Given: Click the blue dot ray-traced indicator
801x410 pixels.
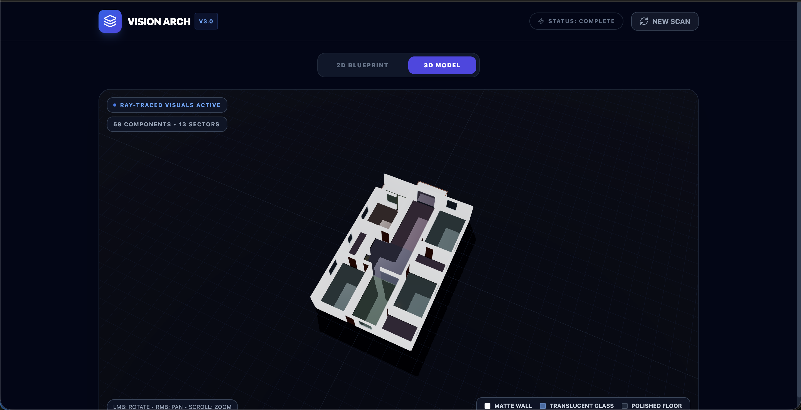Looking at the screenshot, I should click(115, 105).
